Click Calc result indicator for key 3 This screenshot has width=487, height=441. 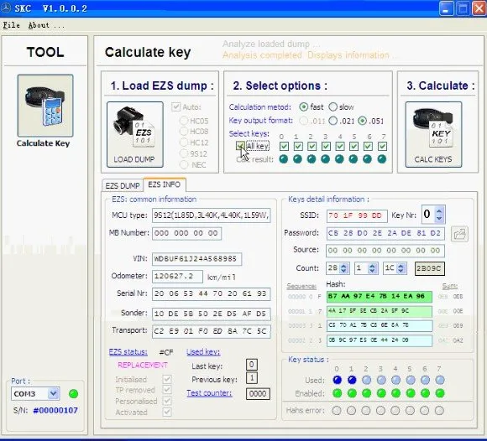point(325,159)
